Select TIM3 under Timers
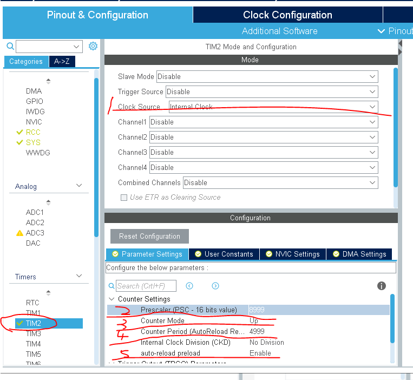Viewport: 413px width, 380px height. coord(34,333)
